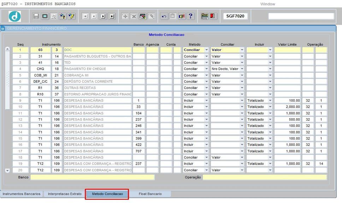The width and height of the screenshot is (342, 203).
Task: Open the Metodo dropdown in Seq 9 row
Action: click(206, 101)
